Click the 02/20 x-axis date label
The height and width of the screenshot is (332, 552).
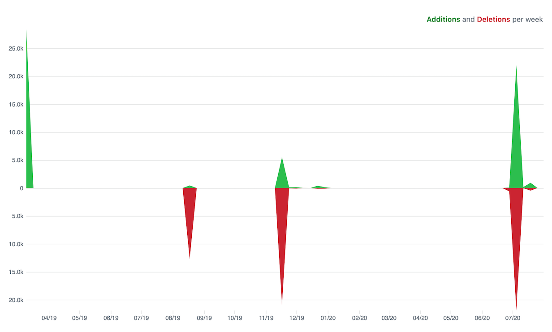click(359, 318)
